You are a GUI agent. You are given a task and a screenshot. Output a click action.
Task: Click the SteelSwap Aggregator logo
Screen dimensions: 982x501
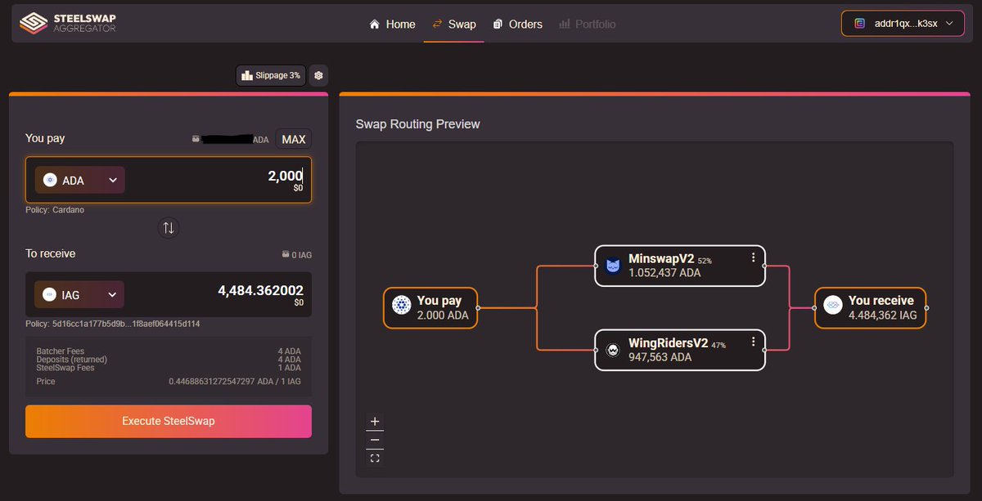(x=68, y=24)
